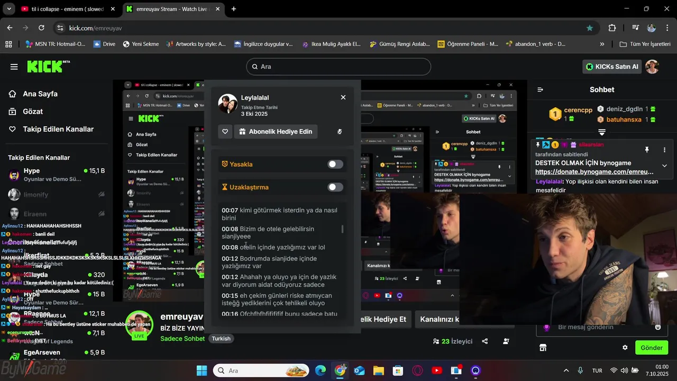Open the Chrome media controls button
This screenshot has height=381, width=677.
click(635, 28)
